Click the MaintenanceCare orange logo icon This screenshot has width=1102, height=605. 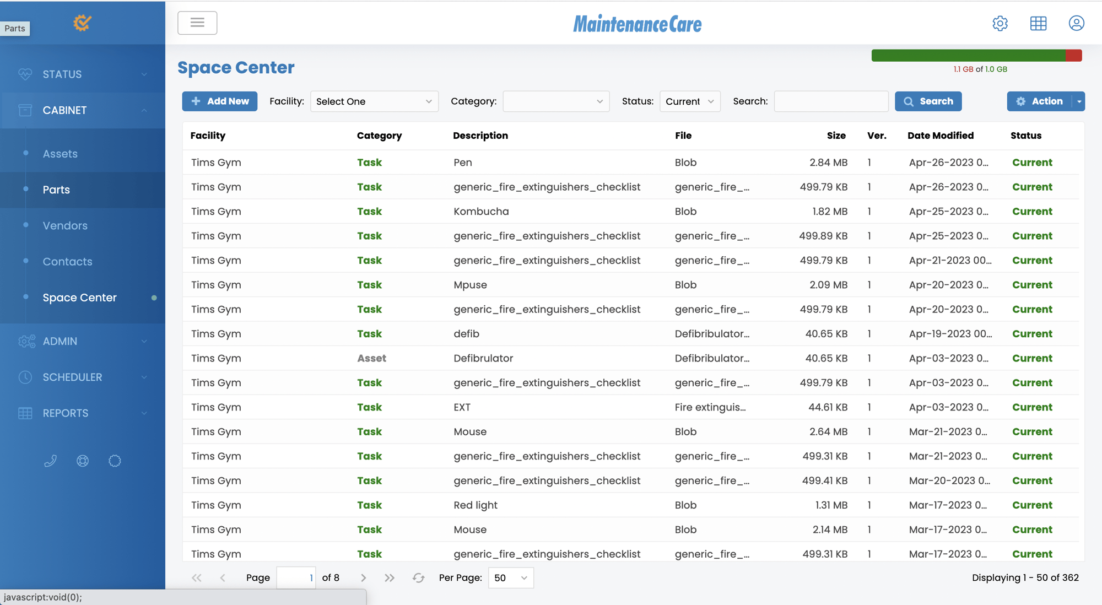82,23
